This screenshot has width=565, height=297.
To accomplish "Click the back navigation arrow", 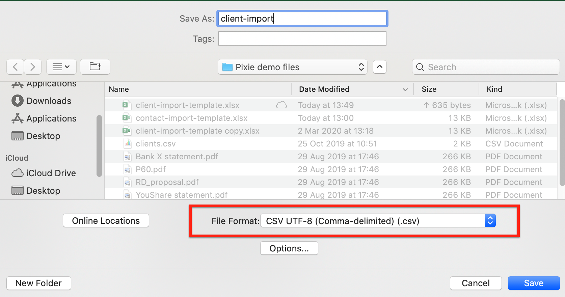I will 15,67.
